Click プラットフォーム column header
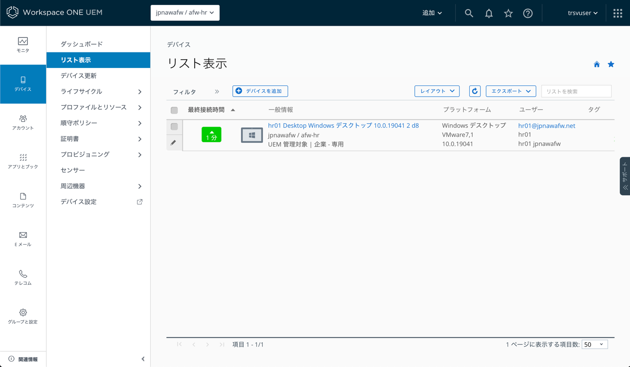The height and width of the screenshot is (367, 630). 467,110
